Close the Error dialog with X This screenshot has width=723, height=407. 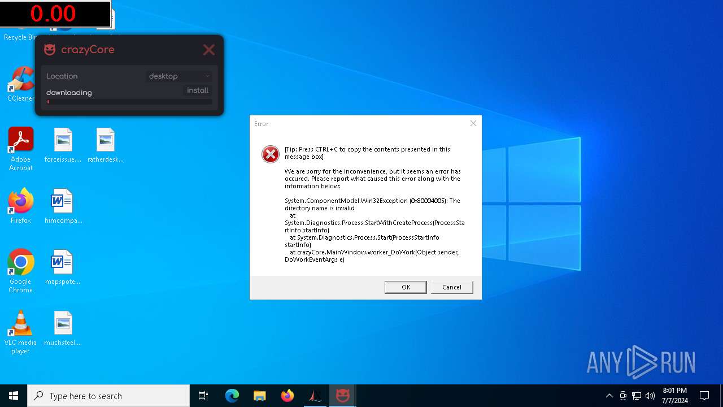click(473, 123)
